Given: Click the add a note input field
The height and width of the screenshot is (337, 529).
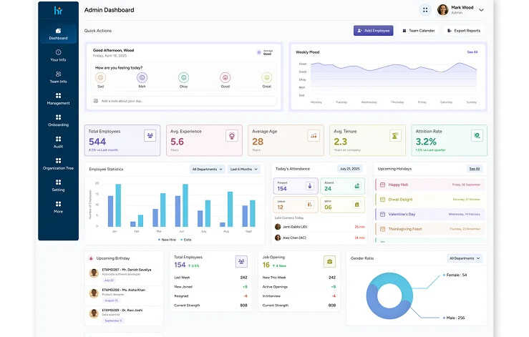Looking at the screenshot, I should click(x=185, y=101).
